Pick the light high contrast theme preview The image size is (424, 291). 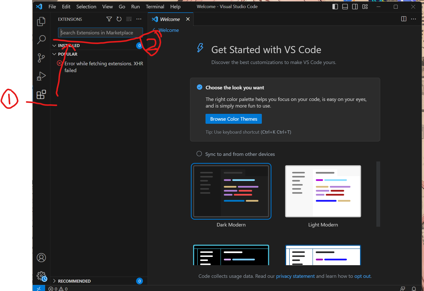(x=323, y=255)
